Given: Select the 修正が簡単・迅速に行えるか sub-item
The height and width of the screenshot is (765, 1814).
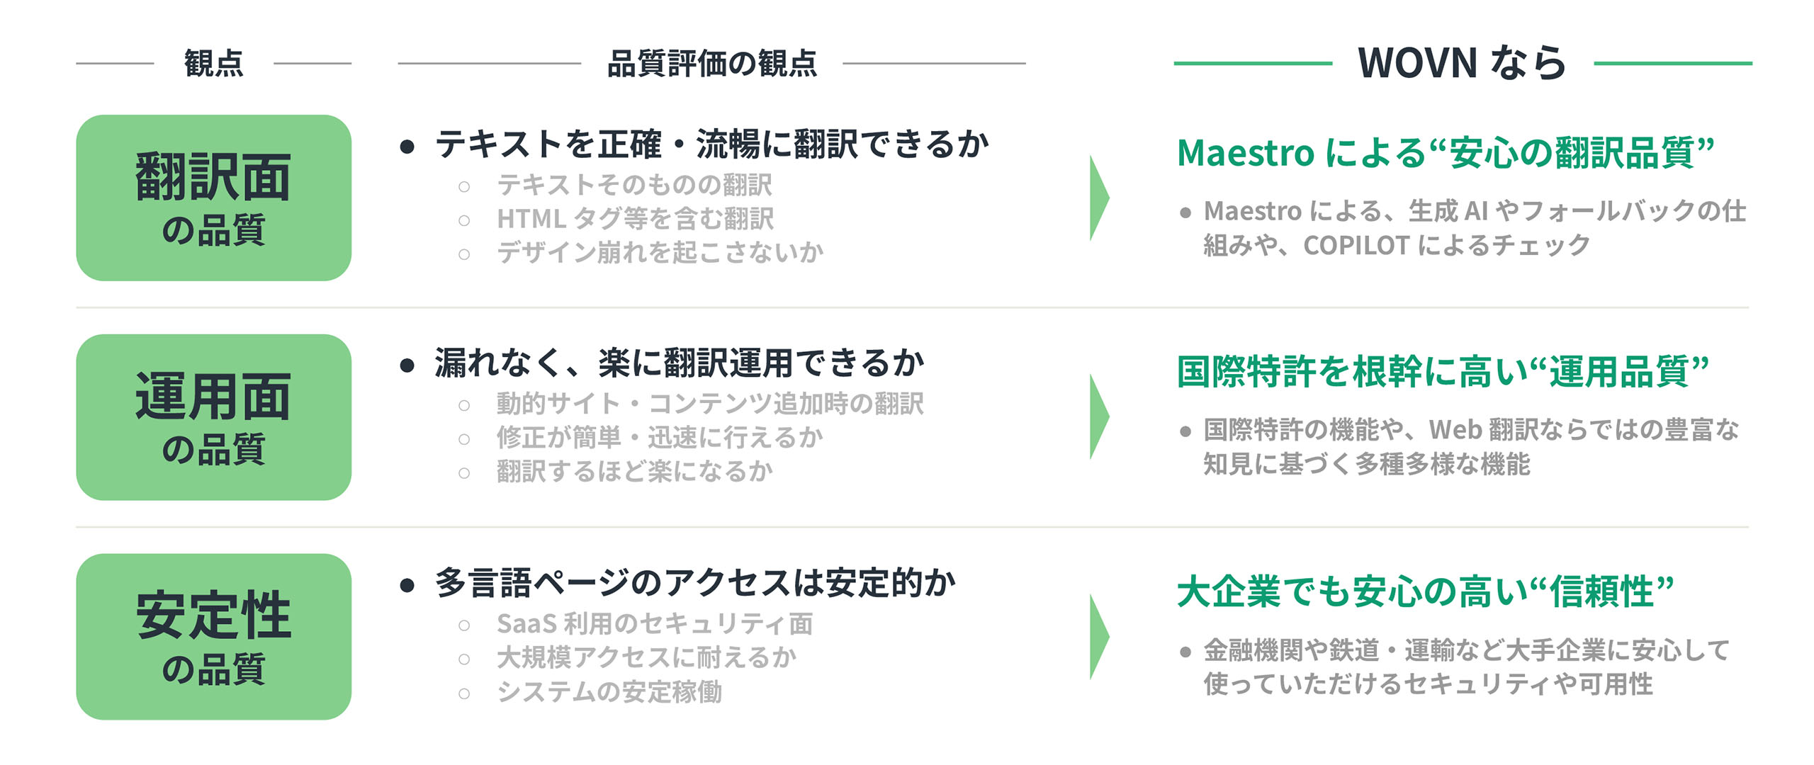Looking at the screenshot, I should click(x=659, y=438).
